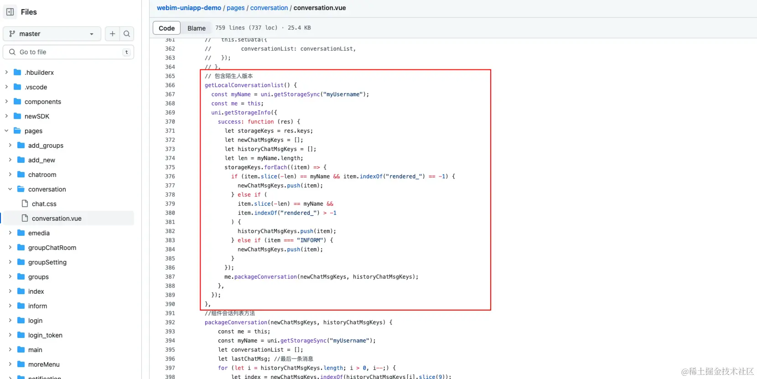The height and width of the screenshot is (379, 757).
Task: Collapse the pages folder chevron
Action: pyautogui.click(x=6, y=130)
